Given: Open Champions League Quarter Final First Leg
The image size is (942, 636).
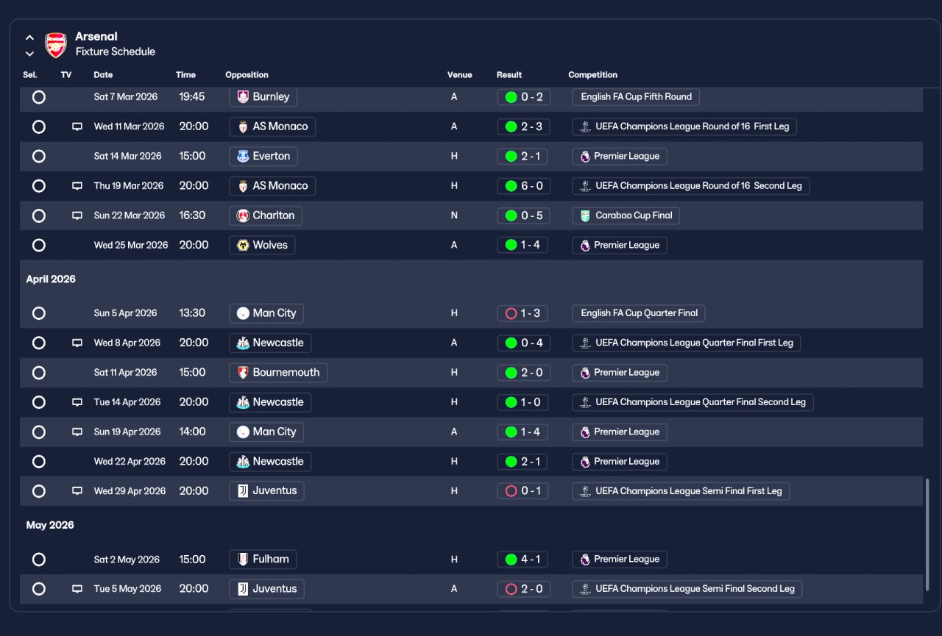Looking at the screenshot, I should pyautogui.click(x=687, y=343).
